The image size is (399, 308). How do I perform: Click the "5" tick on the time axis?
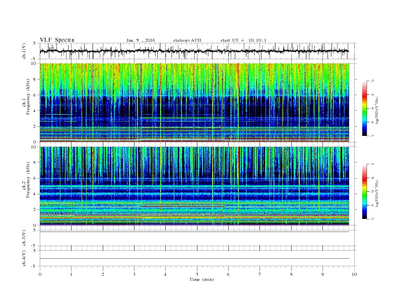pos(197,274)
